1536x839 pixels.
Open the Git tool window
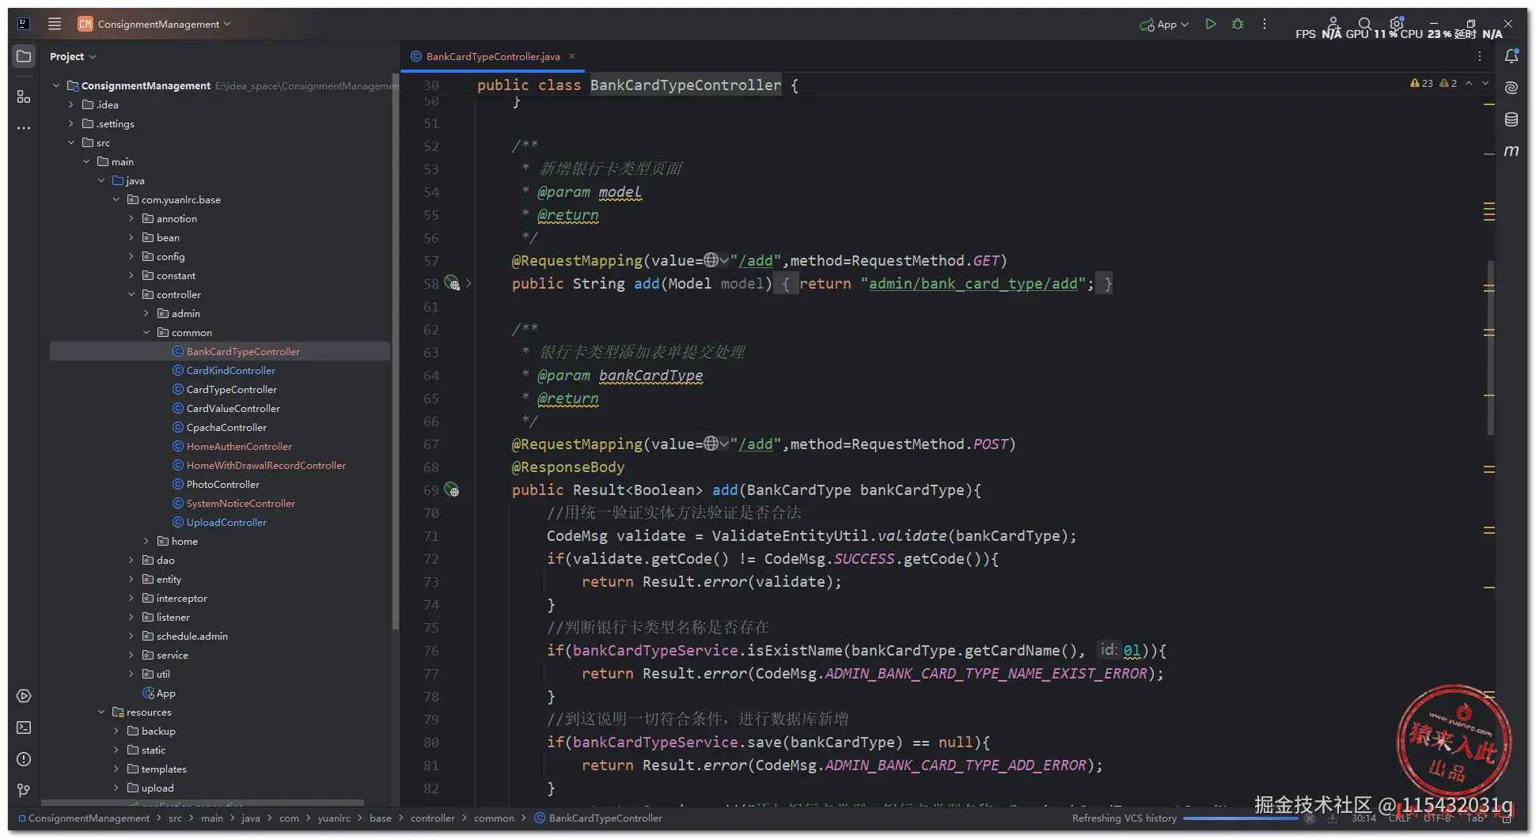point(24,790)
